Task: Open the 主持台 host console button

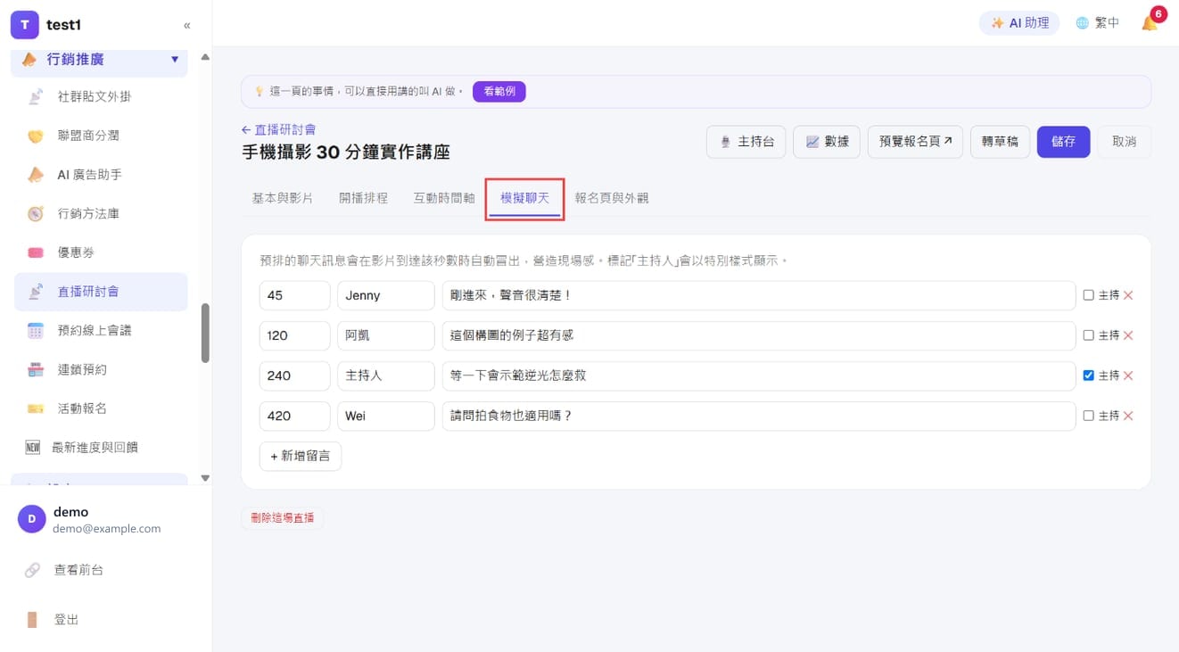Action: (x=746, y=142)
